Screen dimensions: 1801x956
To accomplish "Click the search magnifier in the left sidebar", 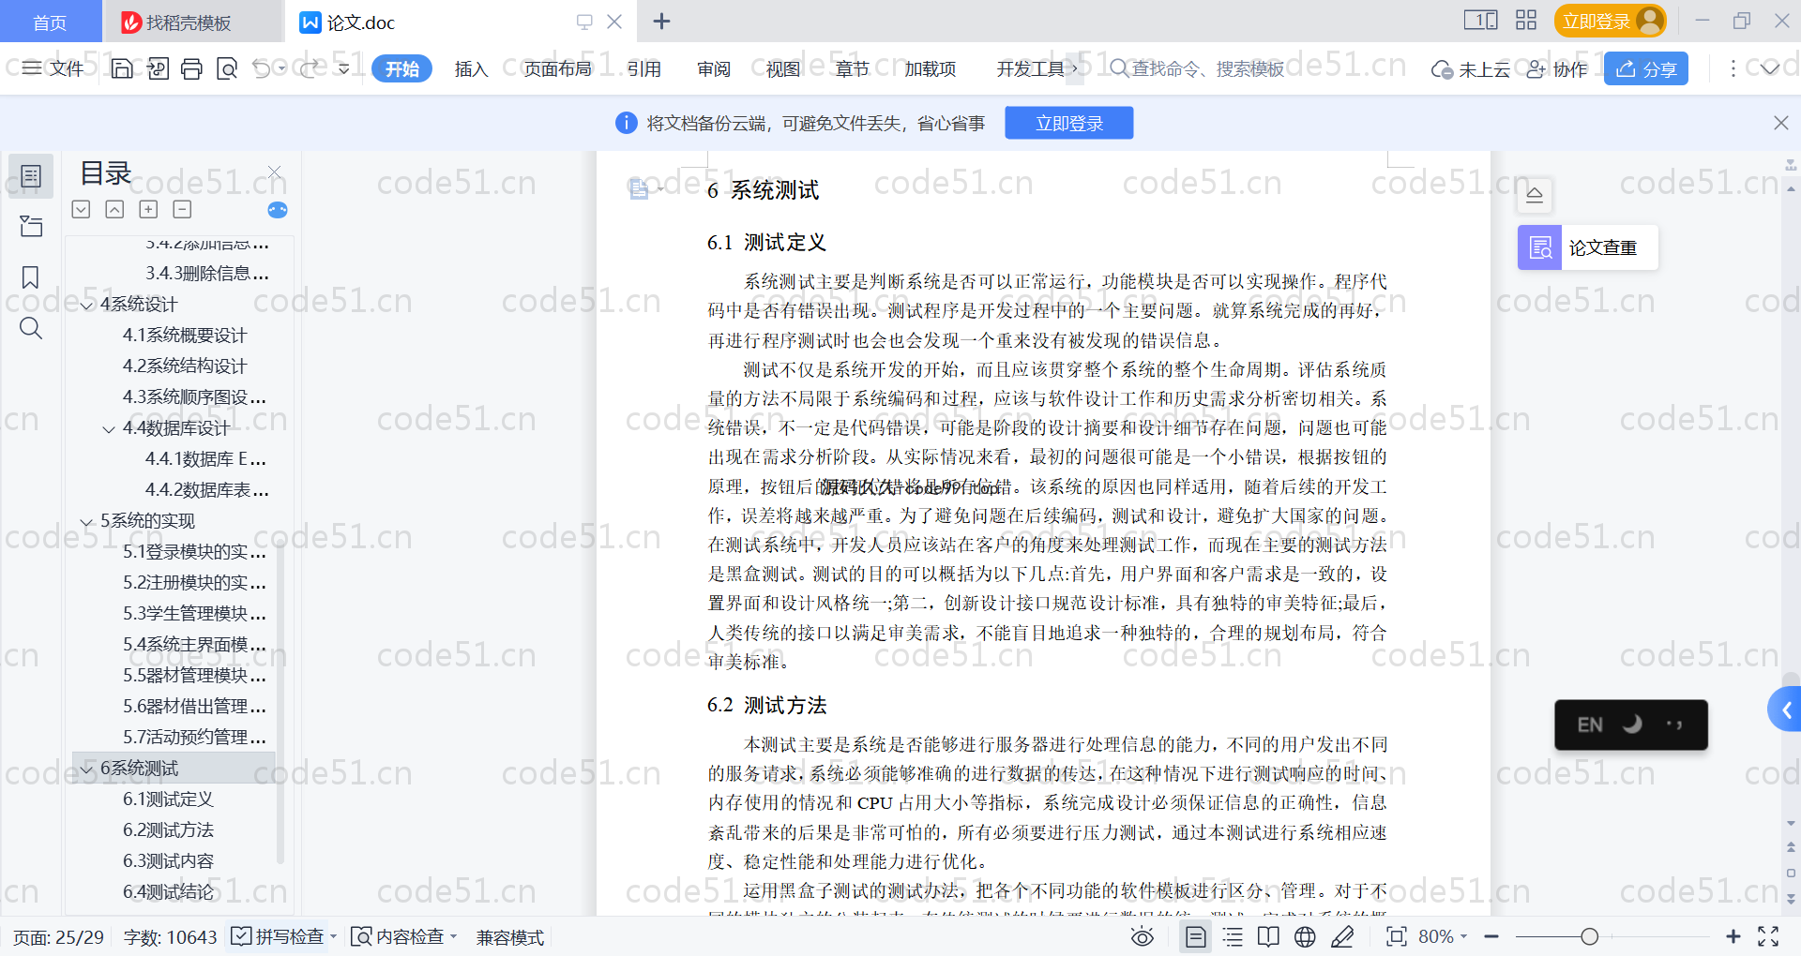I will click(x=30, y=328).
